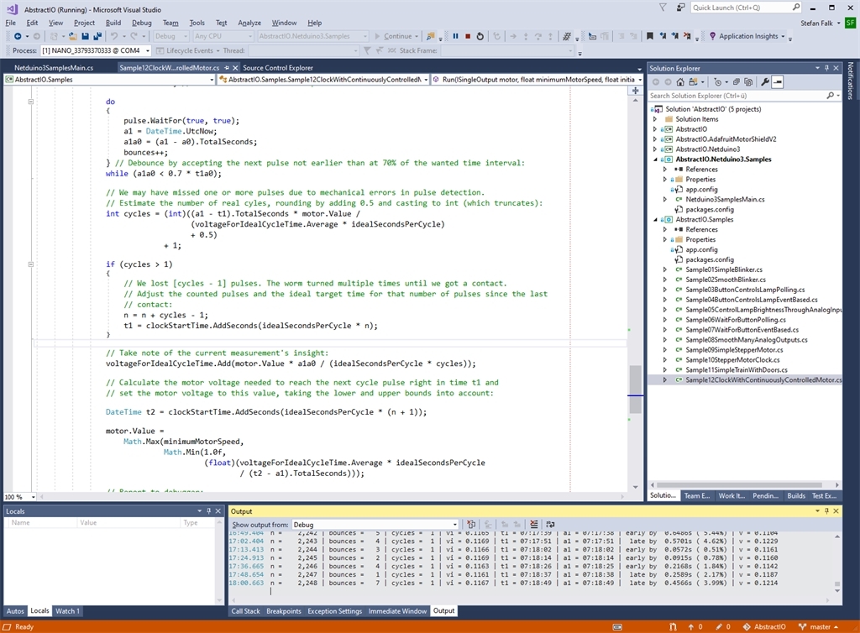Open the Builds panel tab
The width and height of the screenshot is (860, 633).
[x=796, y=496]
